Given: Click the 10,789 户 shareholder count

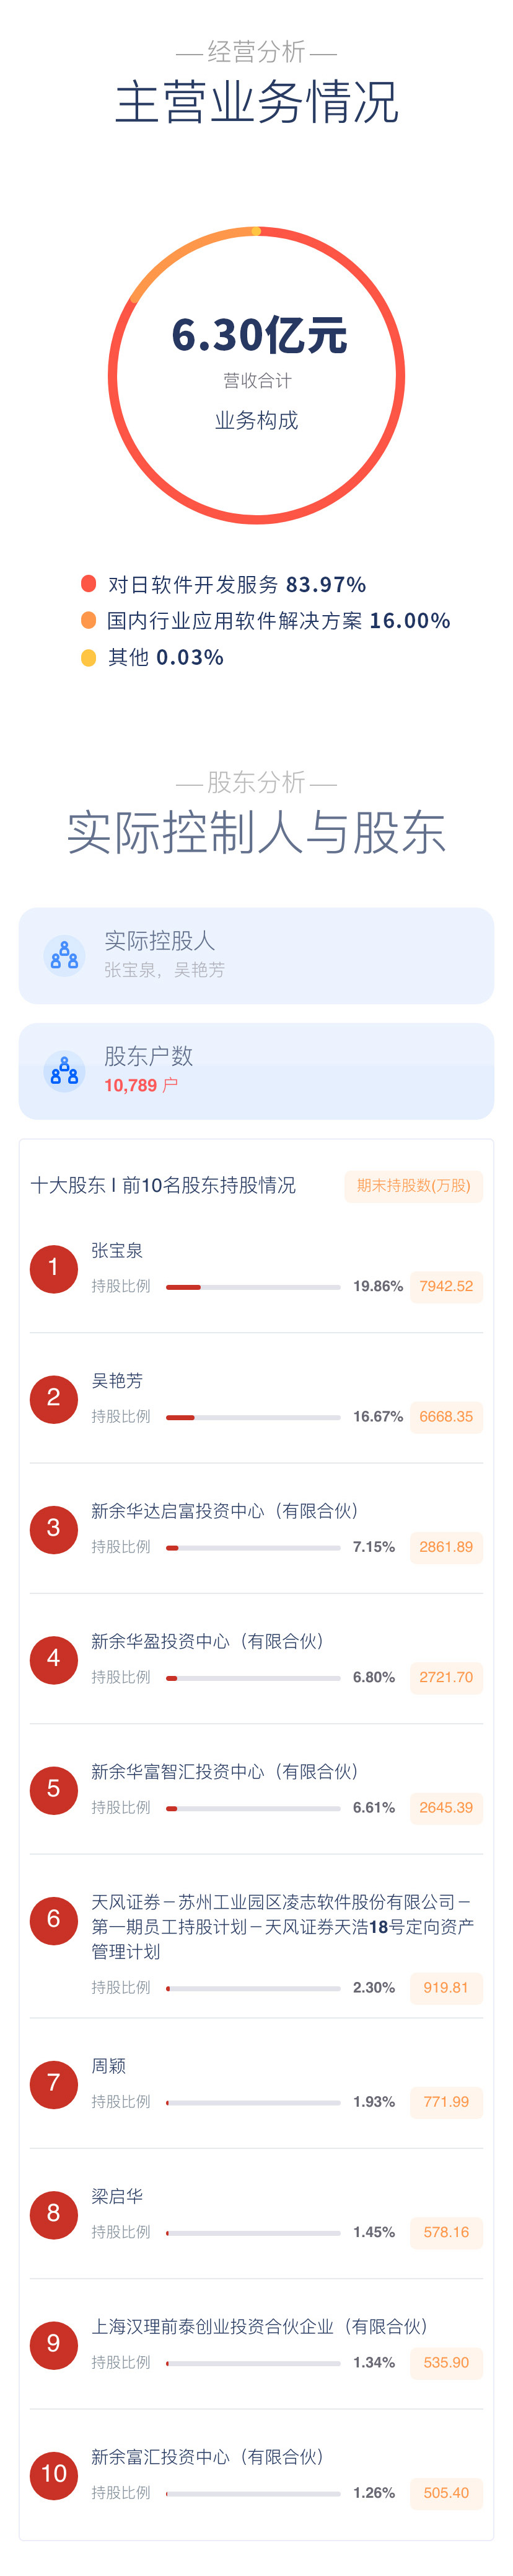Looking at the screenshot, I should pos(141,1085).
